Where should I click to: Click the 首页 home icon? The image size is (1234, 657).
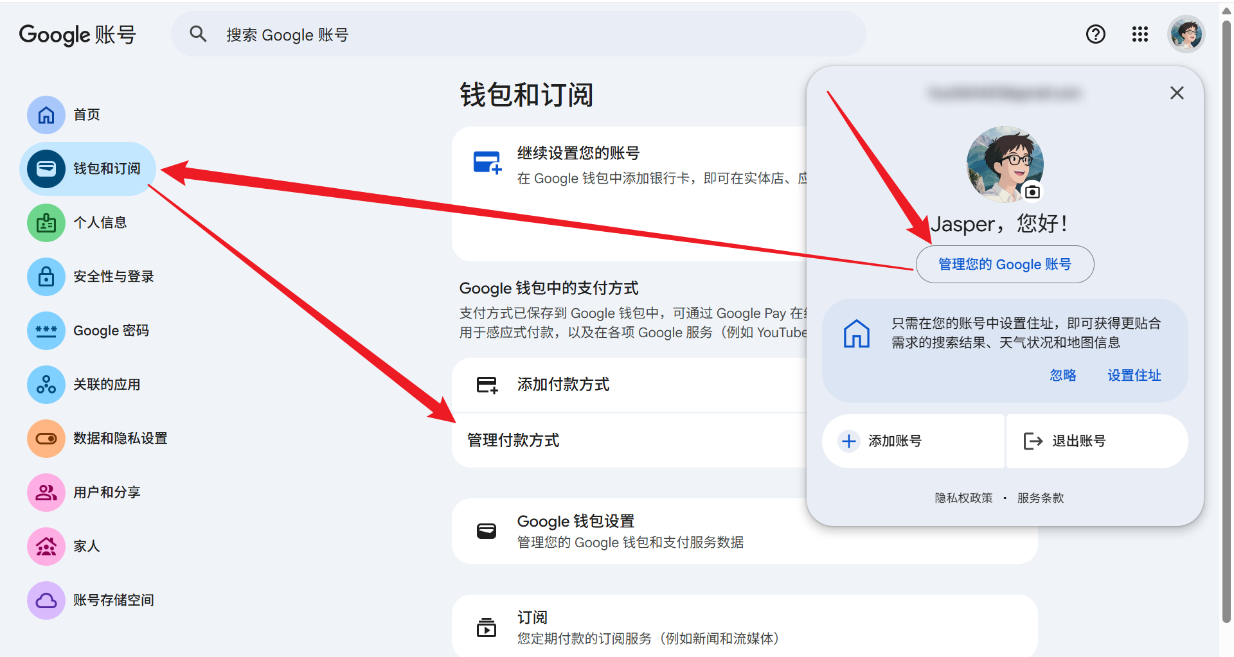(x=46, y=115)
